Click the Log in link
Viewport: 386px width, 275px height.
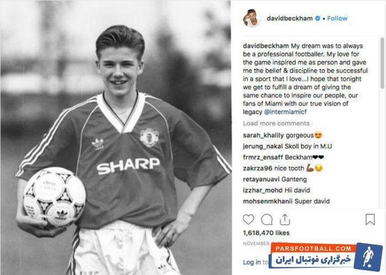coord(252,262)
